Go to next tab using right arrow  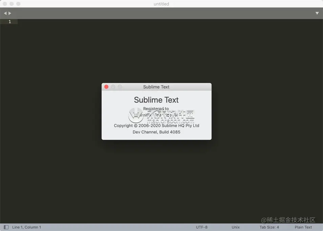coord(10,13)
